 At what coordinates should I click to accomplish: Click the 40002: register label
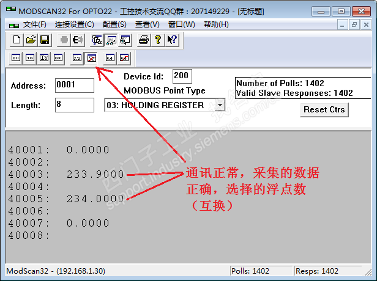(29, 162)
